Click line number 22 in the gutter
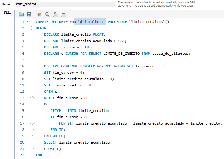 tap(21, 155)
